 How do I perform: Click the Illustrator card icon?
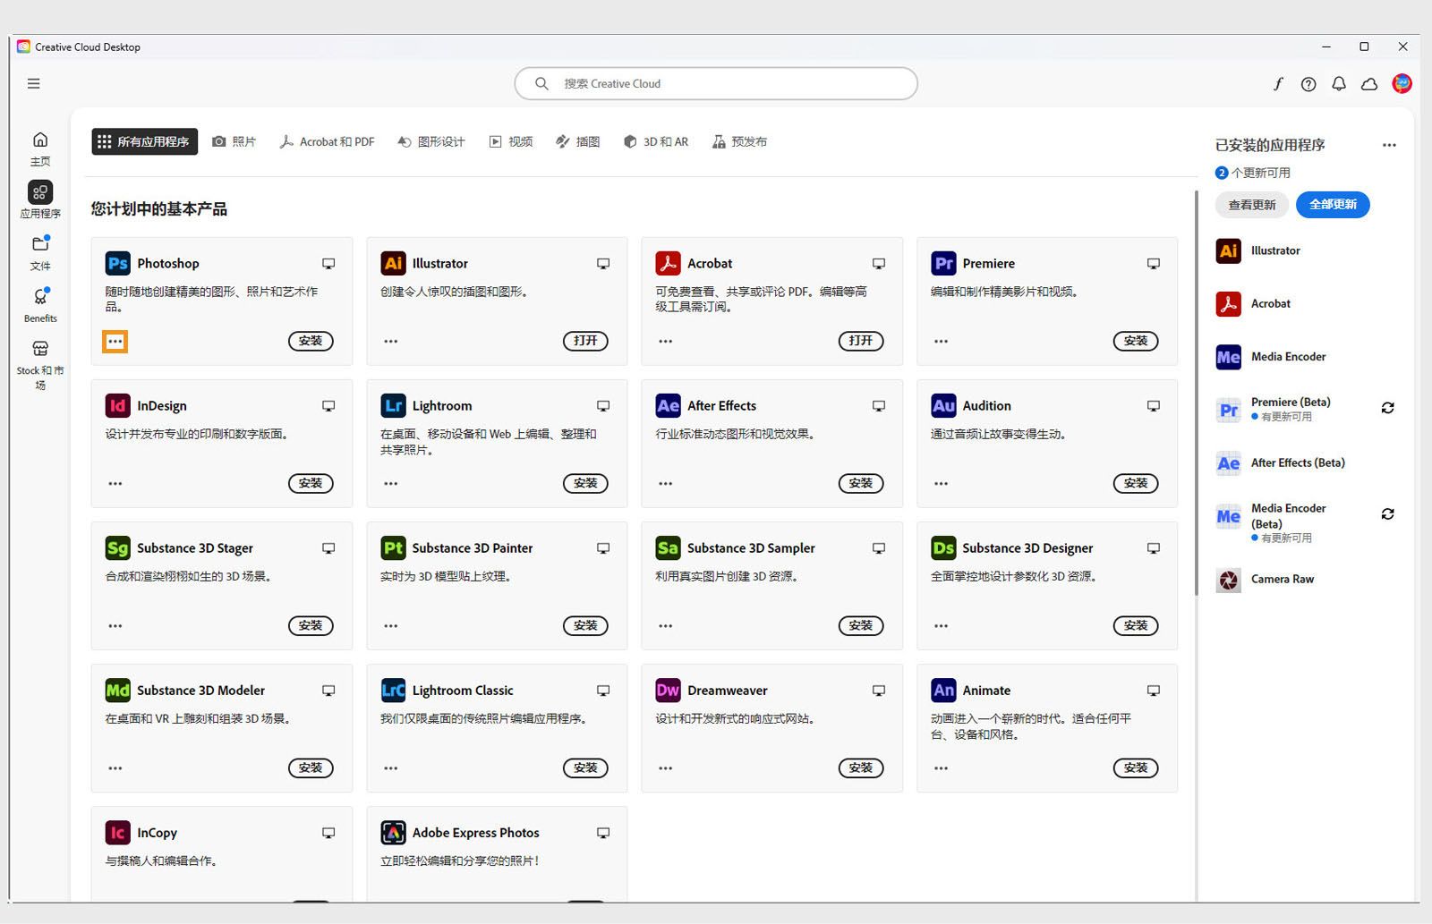393,263
